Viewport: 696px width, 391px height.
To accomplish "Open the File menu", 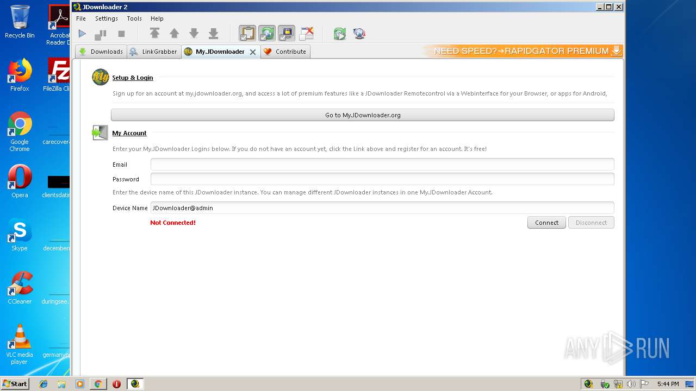I will [x=81, y=18].
